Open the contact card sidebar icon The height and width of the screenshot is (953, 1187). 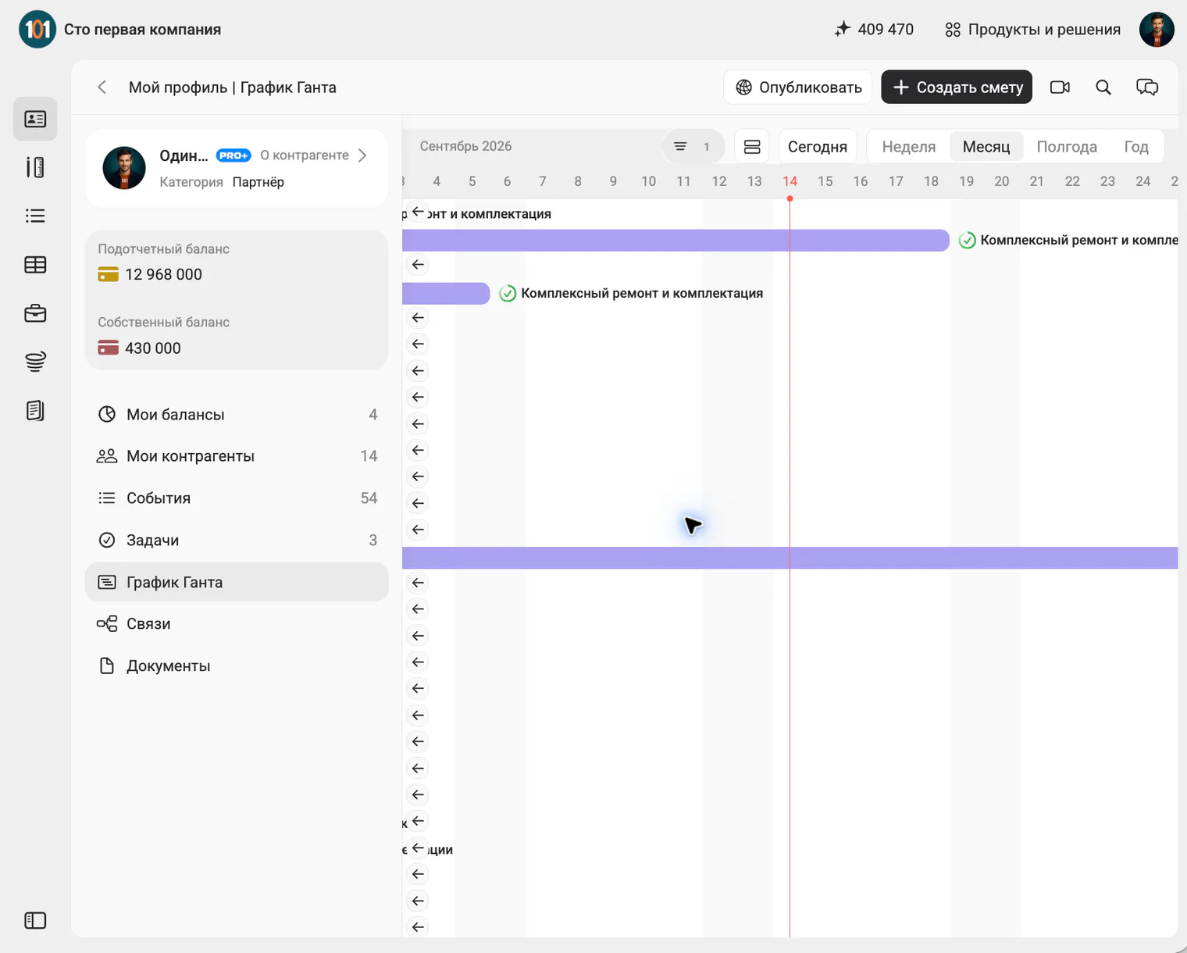[x=35, y=119]
